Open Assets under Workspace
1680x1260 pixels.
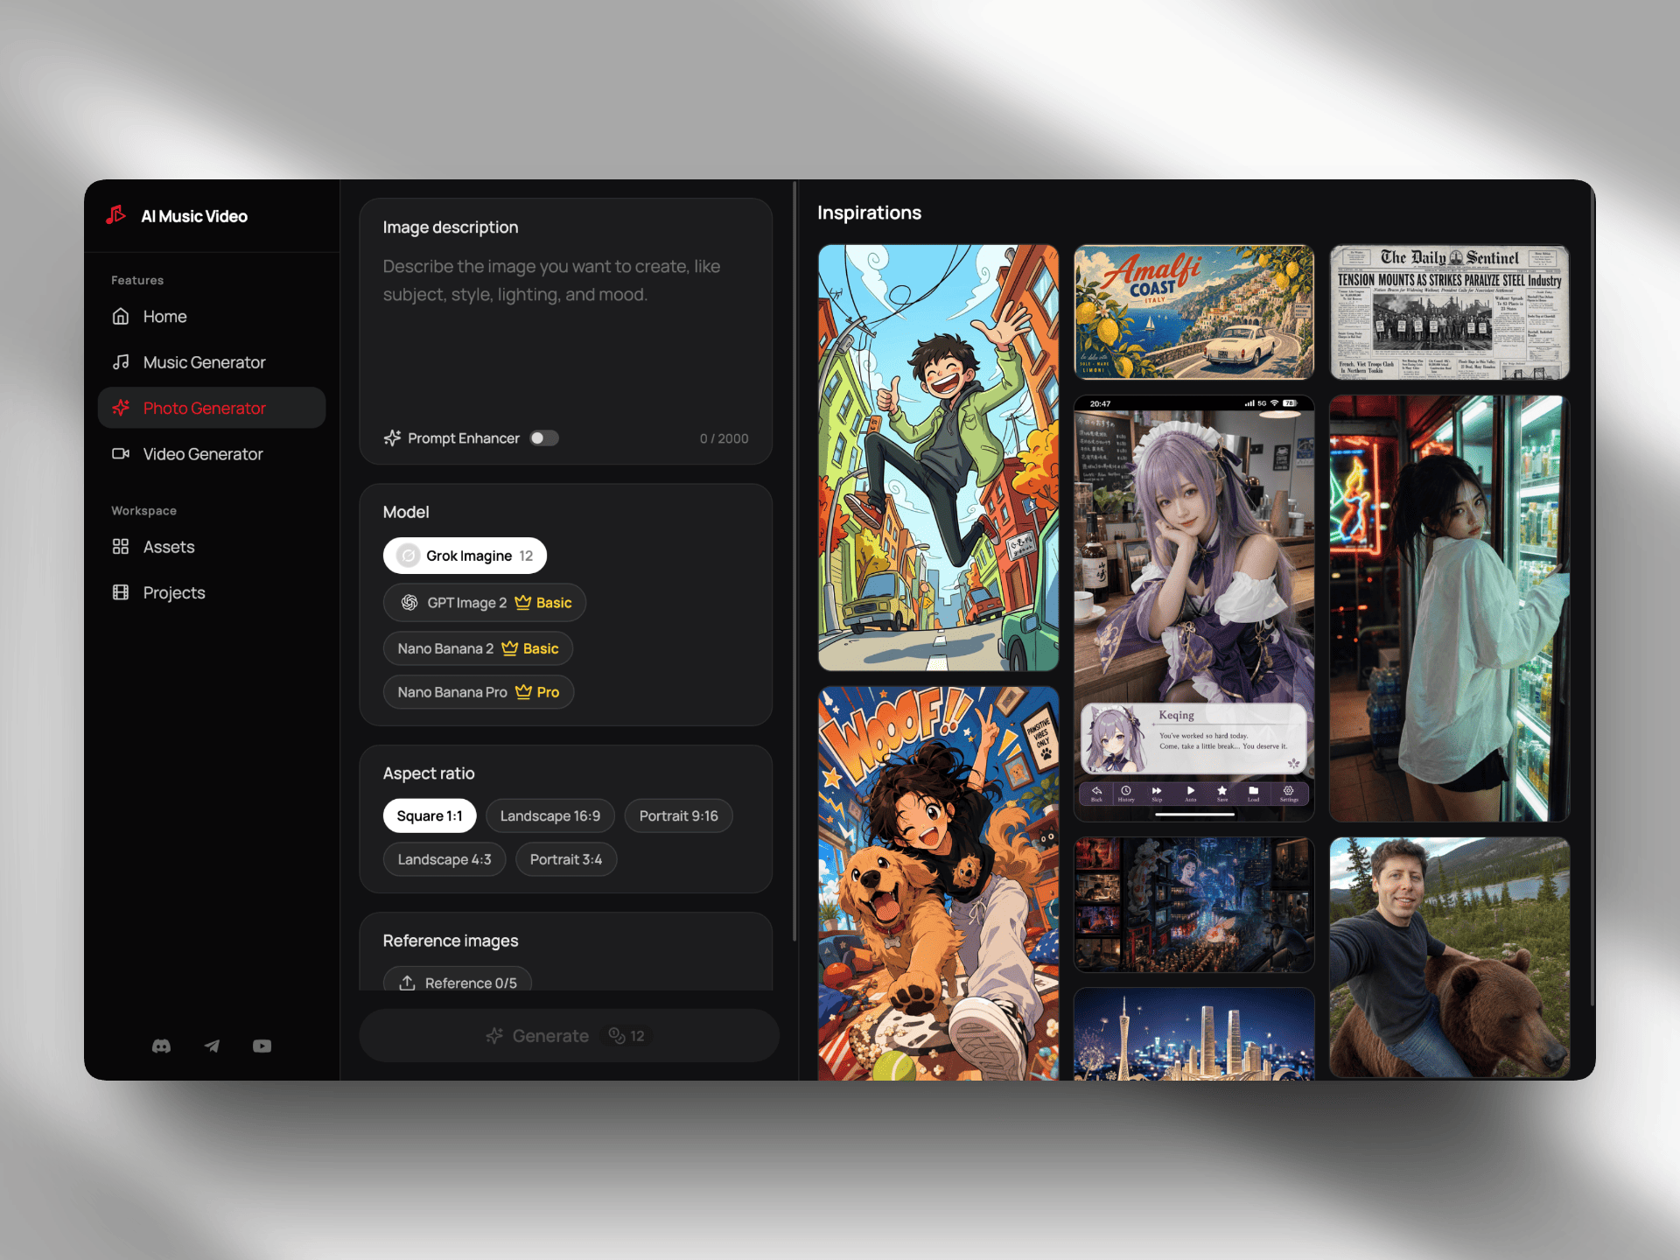[x=212, y=547]
